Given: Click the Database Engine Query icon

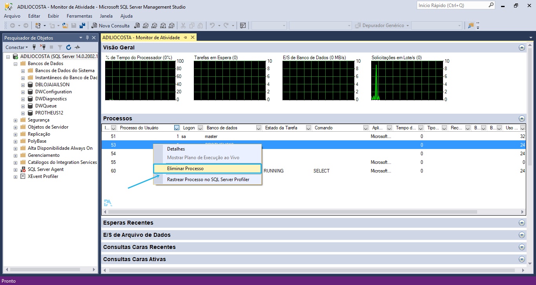Looking at the screenshot, I should (137, 25).
